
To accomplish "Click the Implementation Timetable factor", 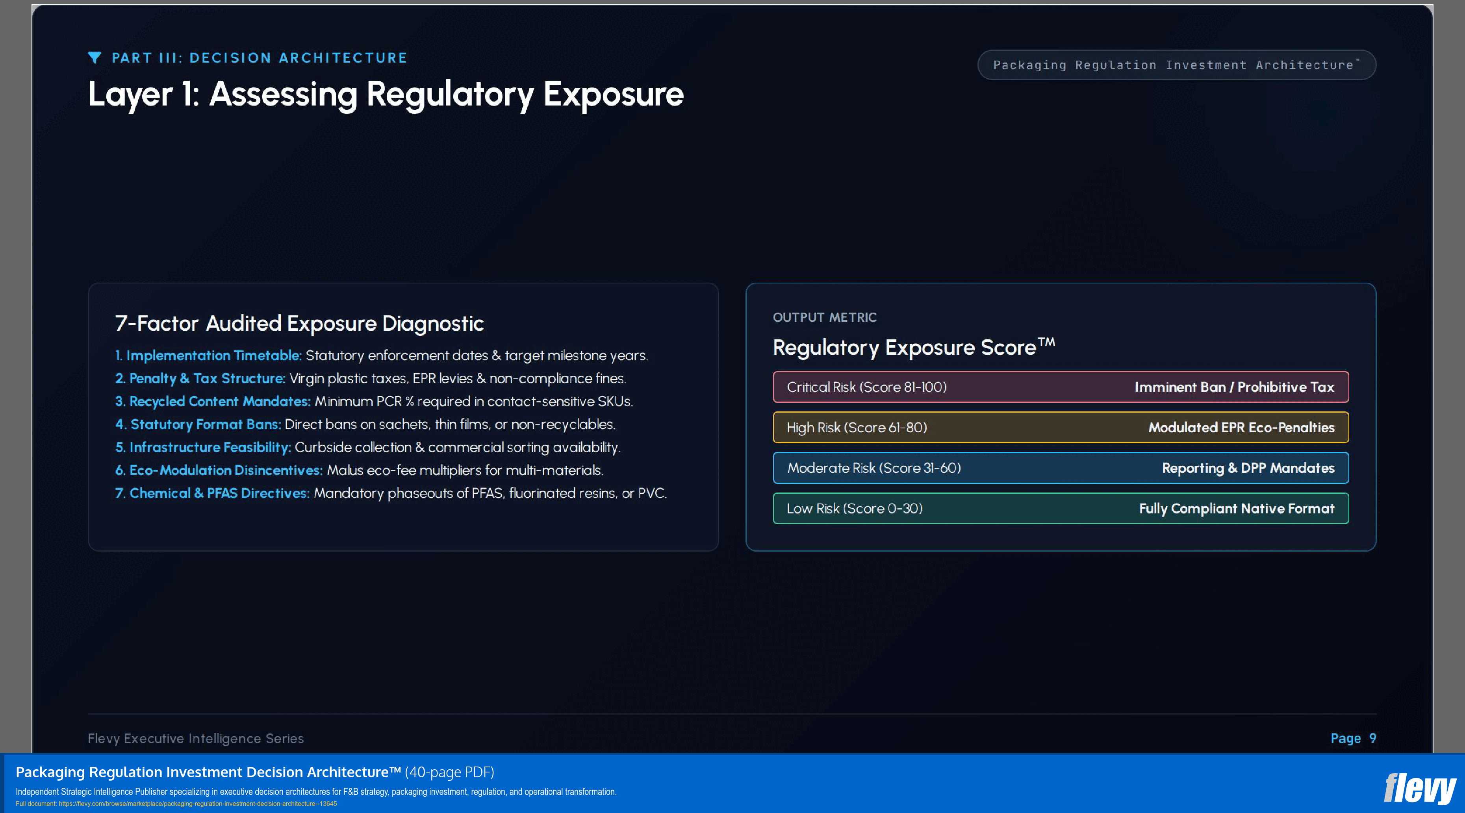I will (382, 356).
